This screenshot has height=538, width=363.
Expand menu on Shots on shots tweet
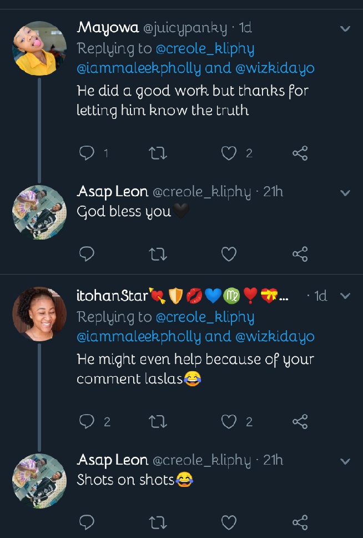coord(345,461)
